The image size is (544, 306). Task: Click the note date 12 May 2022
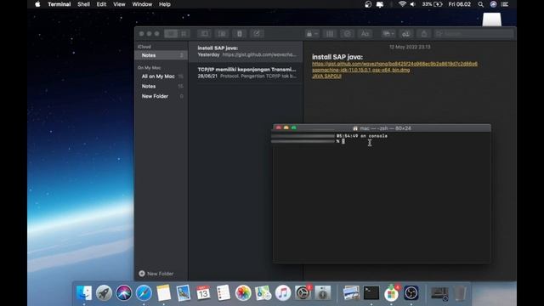[410, 47]
